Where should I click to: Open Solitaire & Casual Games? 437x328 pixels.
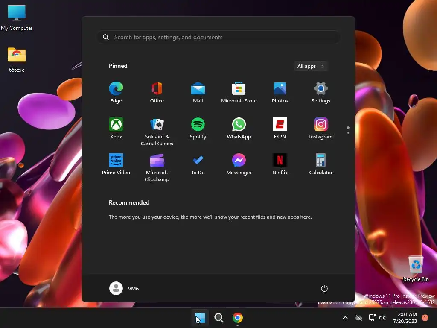pos(157,132)
